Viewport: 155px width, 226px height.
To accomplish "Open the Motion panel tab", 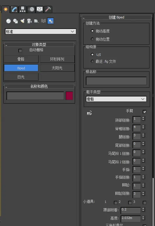I will pyautogui.click(x=31, y=9).
